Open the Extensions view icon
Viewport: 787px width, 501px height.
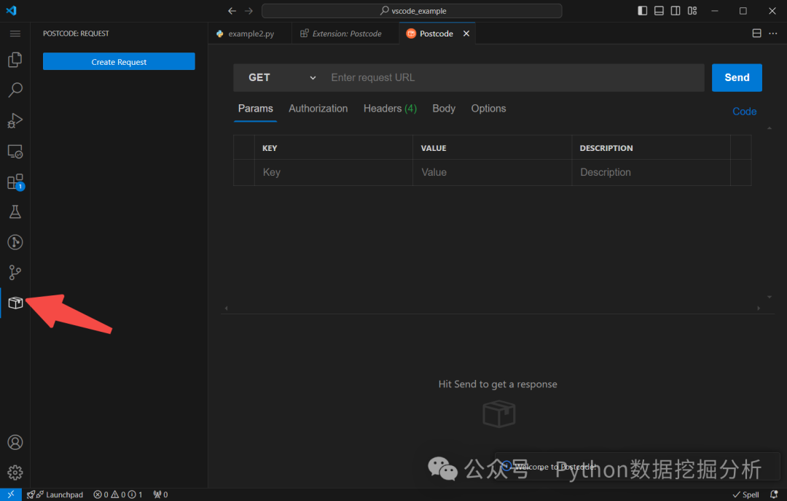(x=15, y=182)
